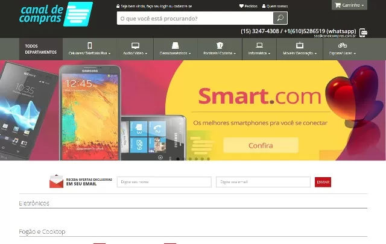Click the blender icon for Portáteis/Cozinha
Screen dimensions: 386x244
click(220, 46)
